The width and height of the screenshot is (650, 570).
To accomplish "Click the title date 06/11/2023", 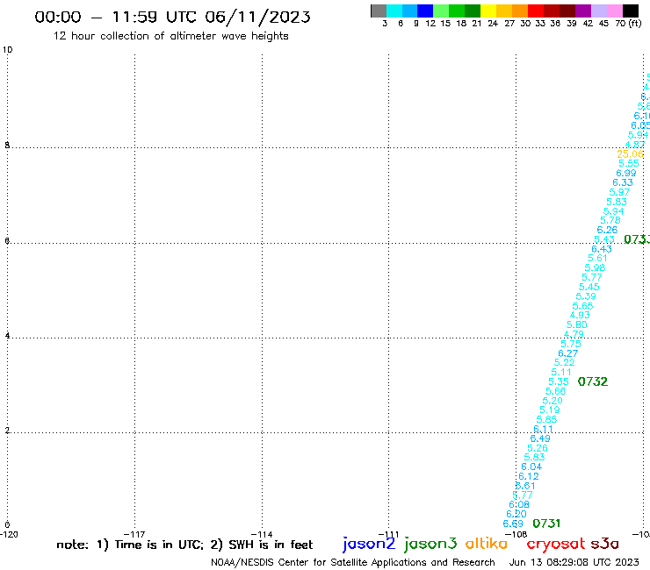I will point(257,18).
